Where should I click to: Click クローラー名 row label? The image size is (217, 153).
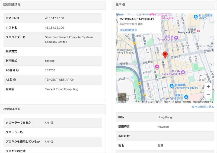point(14,132)
